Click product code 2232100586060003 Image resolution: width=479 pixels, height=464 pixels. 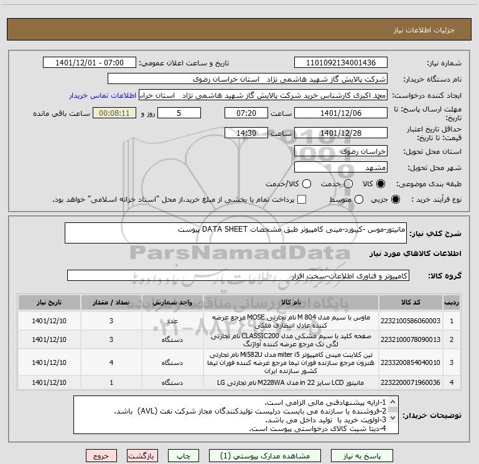(411, 321)
